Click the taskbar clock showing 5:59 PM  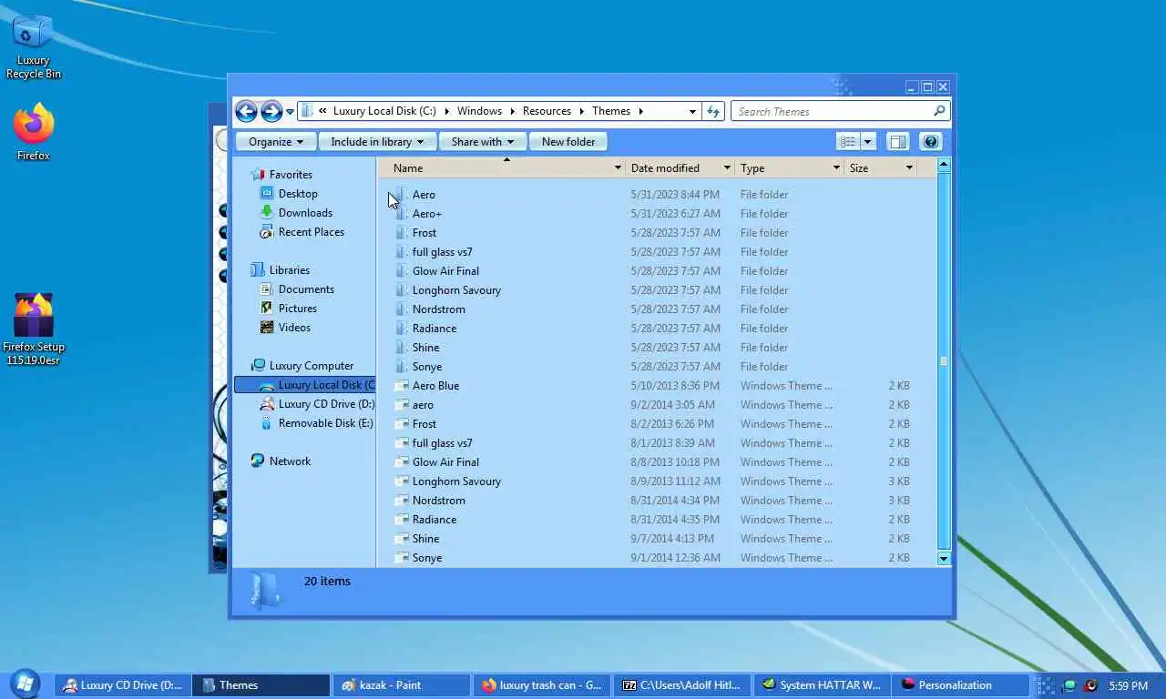[x=1128, y=685]
